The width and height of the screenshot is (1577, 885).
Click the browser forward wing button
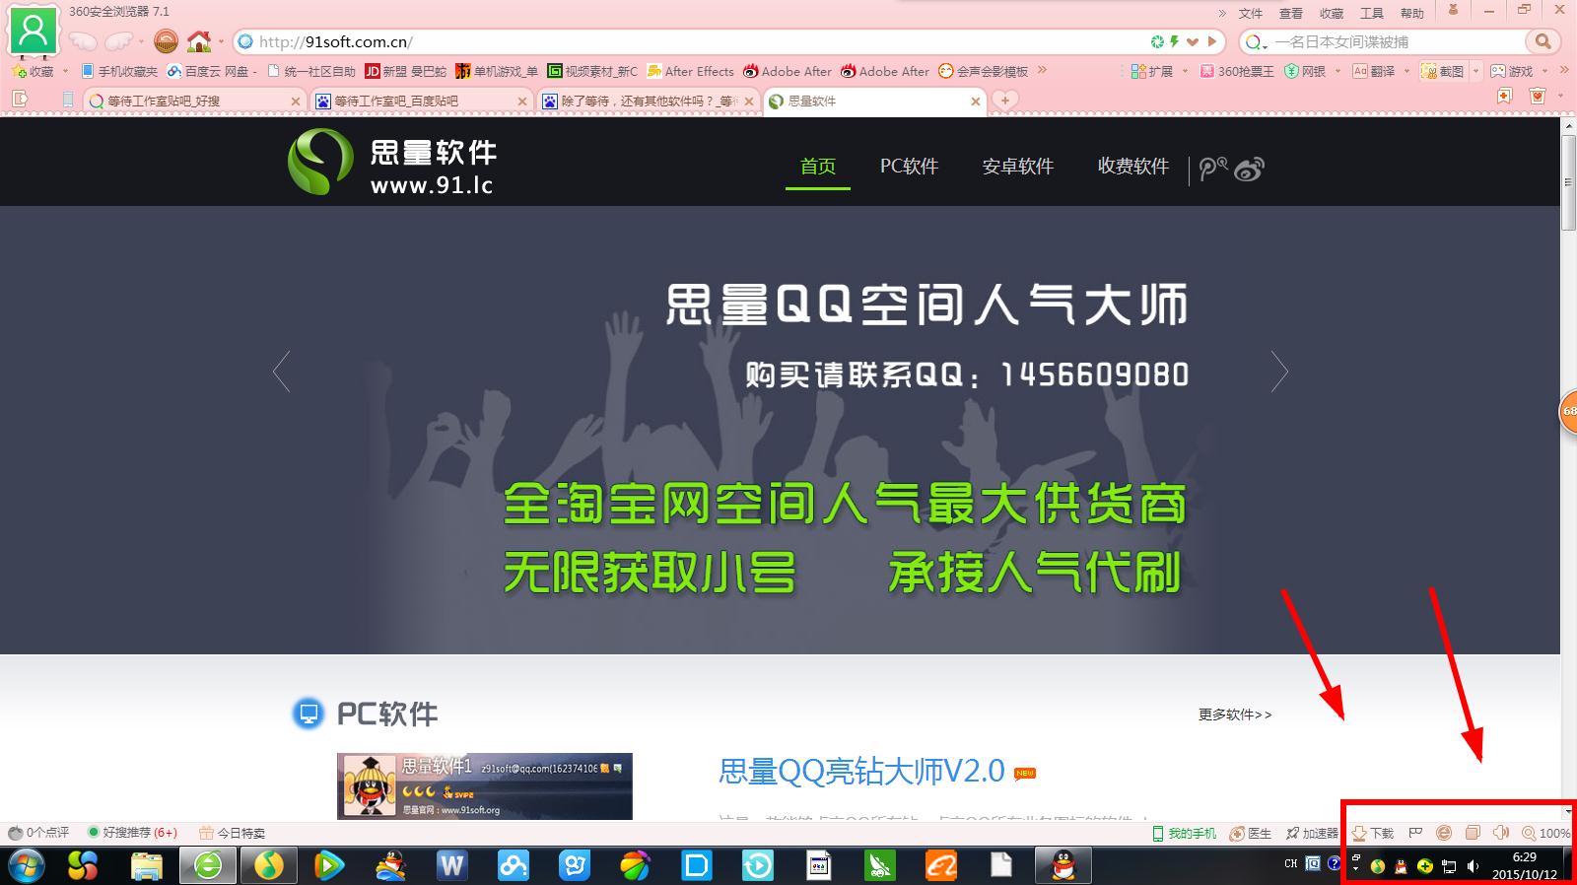(118, 41)
